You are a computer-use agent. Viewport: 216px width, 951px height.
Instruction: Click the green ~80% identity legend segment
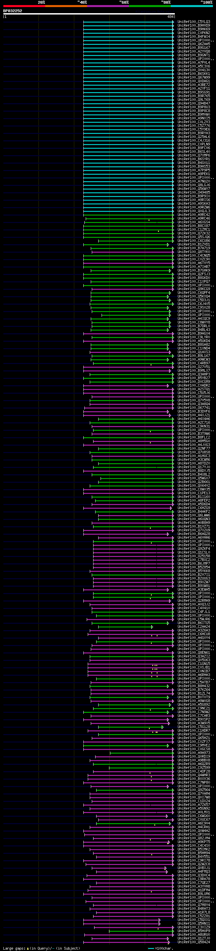click(150, 6)
